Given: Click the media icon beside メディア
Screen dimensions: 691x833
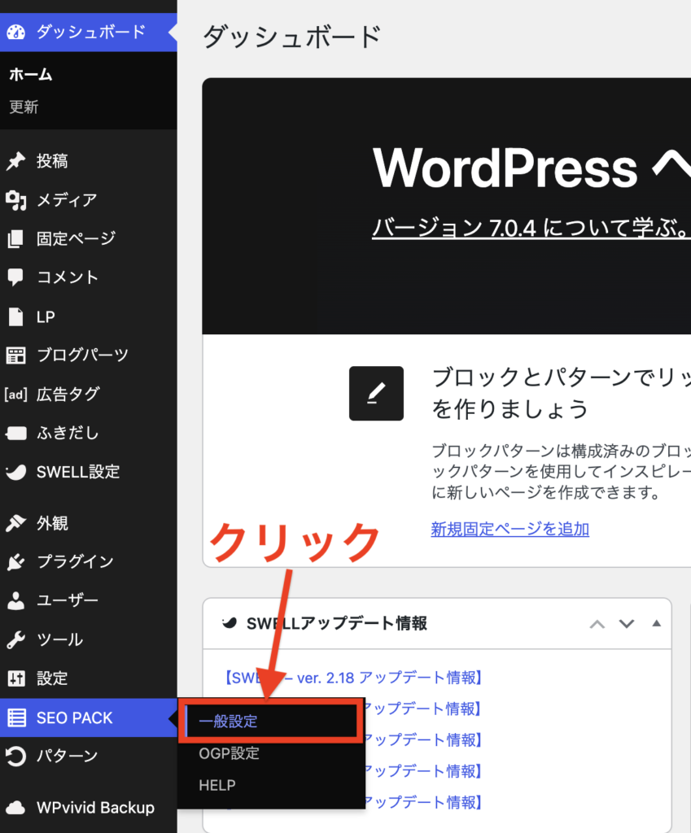Looking at the screenshot, I should 16,200.
